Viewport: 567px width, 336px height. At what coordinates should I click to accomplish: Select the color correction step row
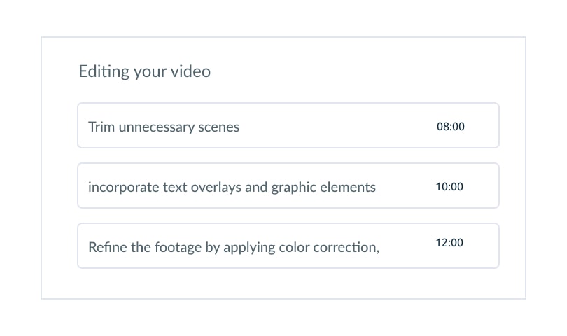pyautogui.click(x=288, y=246)
